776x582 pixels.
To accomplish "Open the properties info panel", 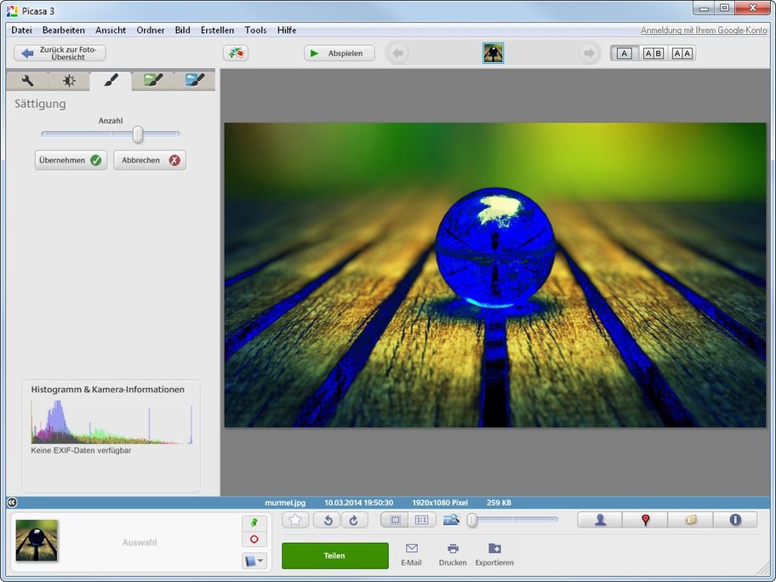I will tap(735, 520).
